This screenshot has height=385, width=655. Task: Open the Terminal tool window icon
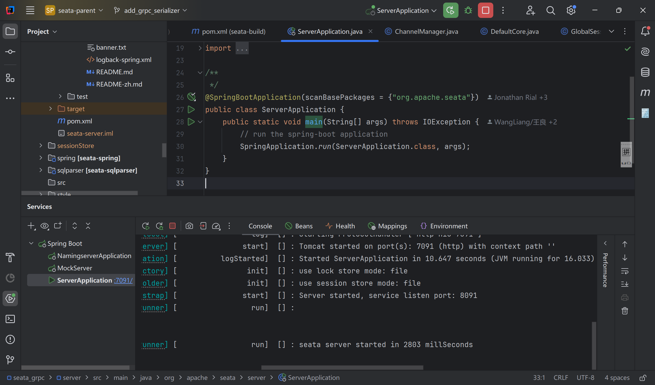(10, 319)
